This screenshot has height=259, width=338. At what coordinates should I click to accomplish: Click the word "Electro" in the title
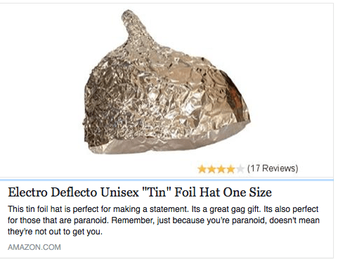tap(27, 192)
